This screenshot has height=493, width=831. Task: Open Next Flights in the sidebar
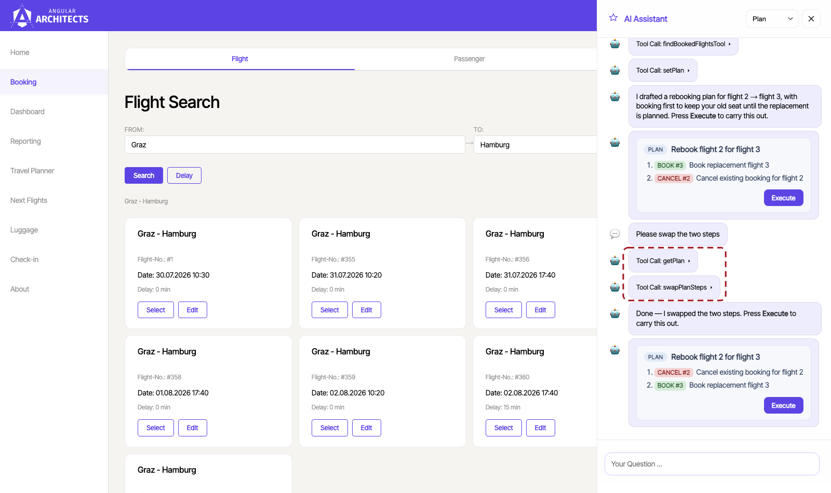coord(54,200)
